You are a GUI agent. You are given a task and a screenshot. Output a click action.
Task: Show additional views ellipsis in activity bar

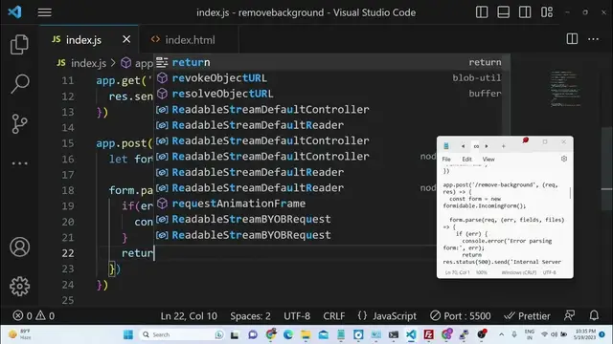pyautogui.click(x=19, y=163)
